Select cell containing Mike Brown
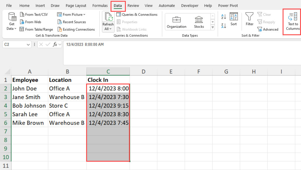 30,123
